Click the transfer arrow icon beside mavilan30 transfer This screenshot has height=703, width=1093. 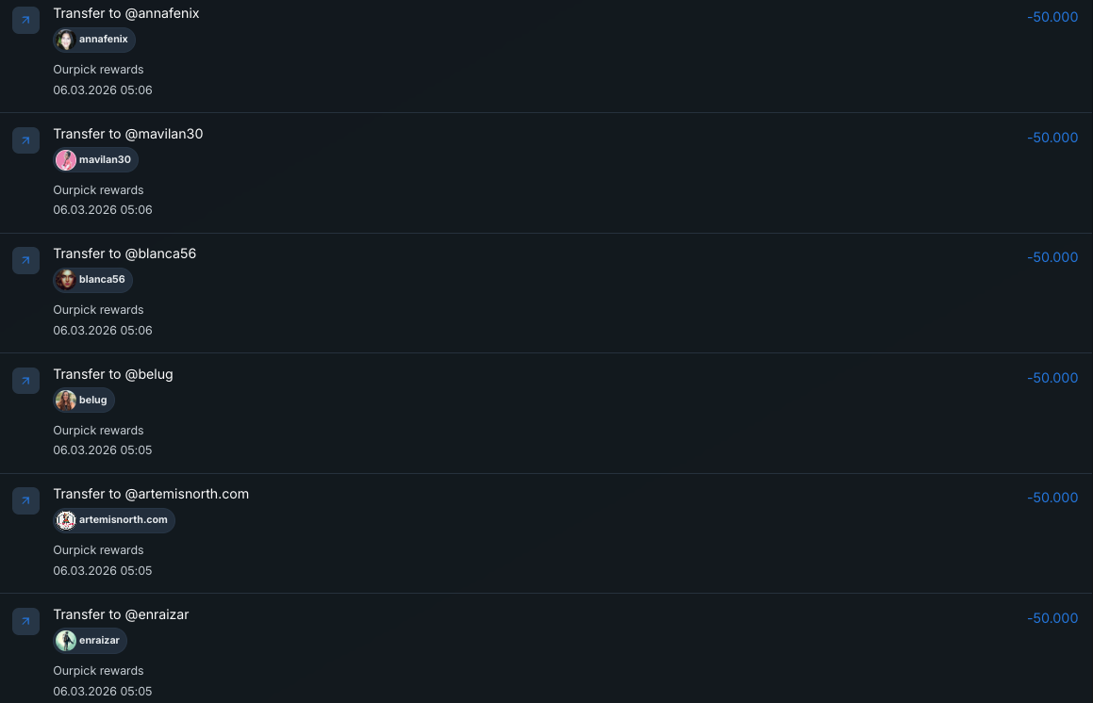25,140
